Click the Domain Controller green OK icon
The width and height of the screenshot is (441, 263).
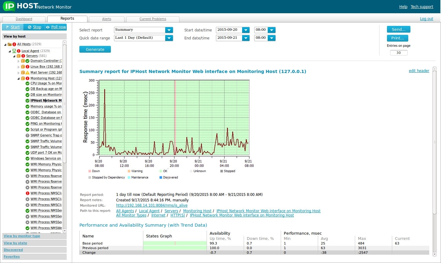click(27, 61)
